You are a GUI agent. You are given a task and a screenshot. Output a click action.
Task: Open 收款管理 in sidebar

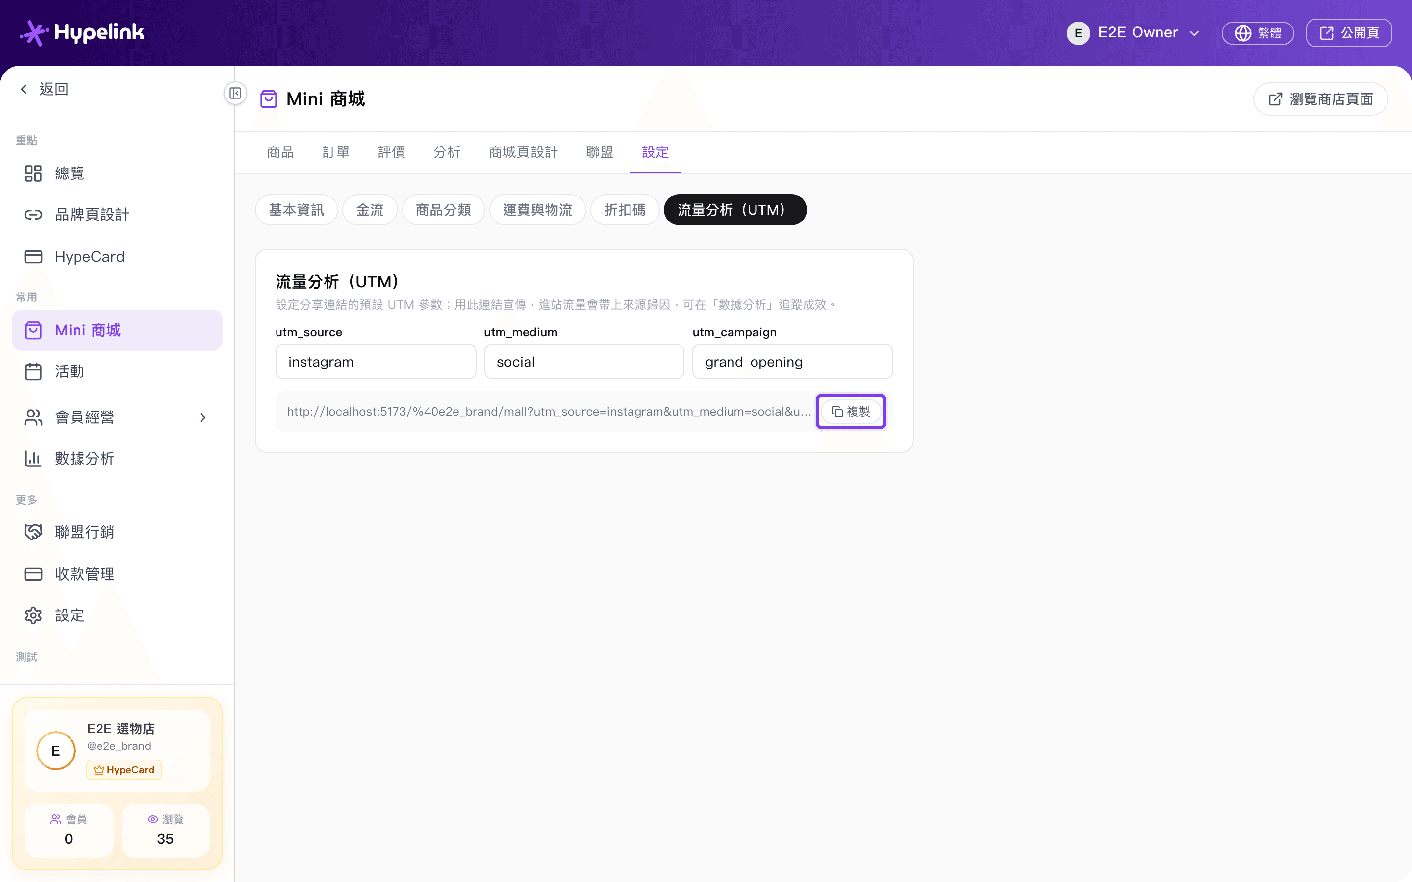117,574
